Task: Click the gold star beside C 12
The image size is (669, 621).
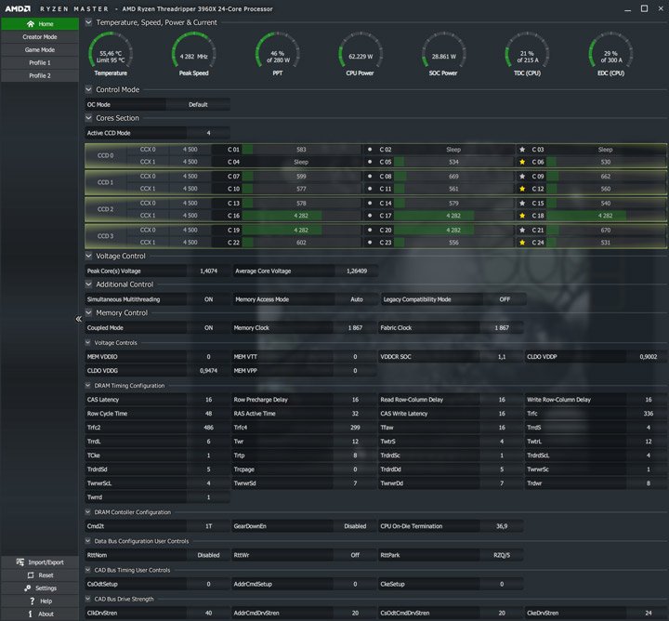Action: point(522,189)
